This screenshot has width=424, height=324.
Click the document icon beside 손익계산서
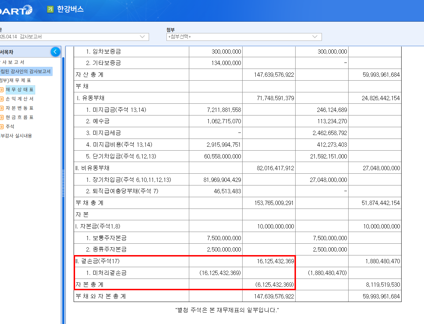click(x=2, y=99)
